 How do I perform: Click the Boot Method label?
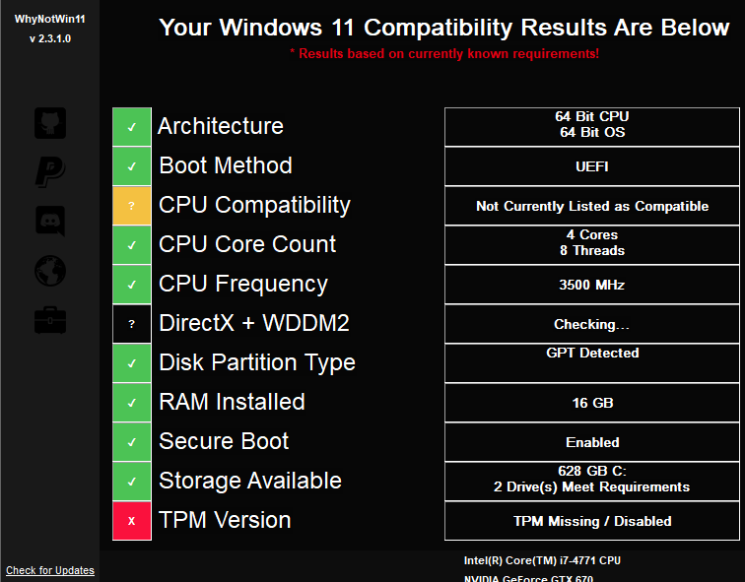(x=226, y=165)
